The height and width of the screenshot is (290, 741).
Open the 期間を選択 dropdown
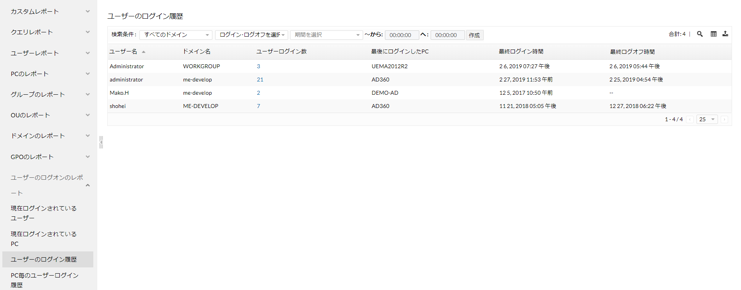pyautogui.click(x=326, y=35)
